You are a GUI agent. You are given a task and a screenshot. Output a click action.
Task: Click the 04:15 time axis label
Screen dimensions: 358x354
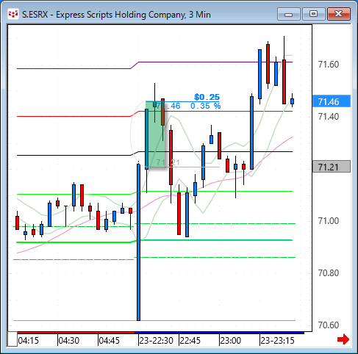29,341
